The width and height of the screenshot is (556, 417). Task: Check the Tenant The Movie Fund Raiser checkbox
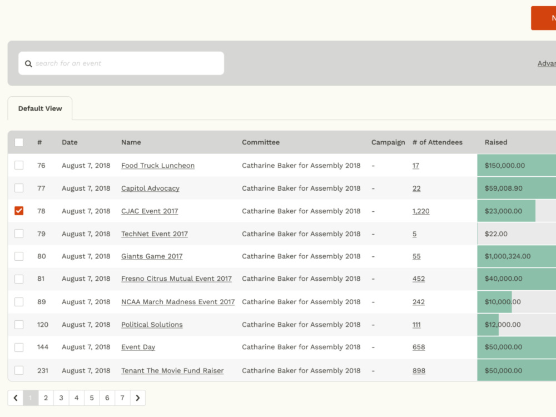coord(19,370)
